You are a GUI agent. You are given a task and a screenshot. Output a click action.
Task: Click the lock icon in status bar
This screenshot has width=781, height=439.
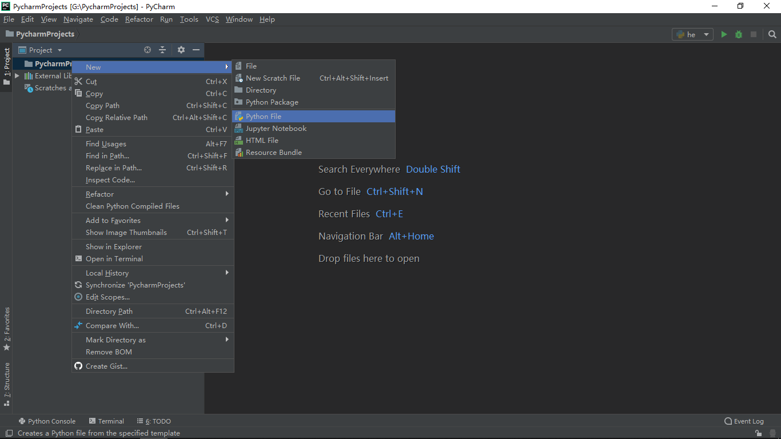pos(758,433)
